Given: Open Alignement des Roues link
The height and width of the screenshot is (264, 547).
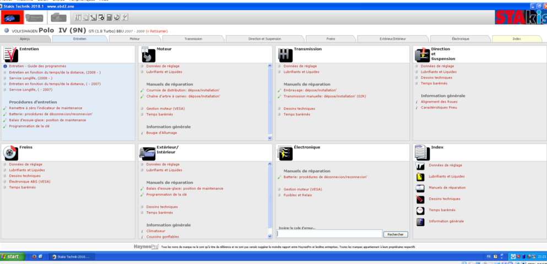Looking at the screenshot, I should click(x=439, y=102).
